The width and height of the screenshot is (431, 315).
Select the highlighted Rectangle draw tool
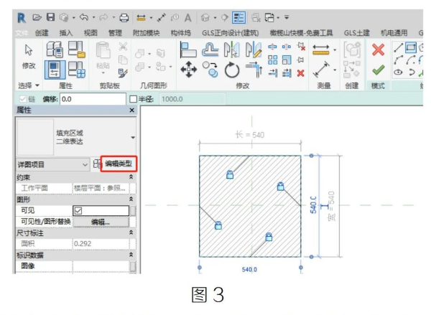411,47
